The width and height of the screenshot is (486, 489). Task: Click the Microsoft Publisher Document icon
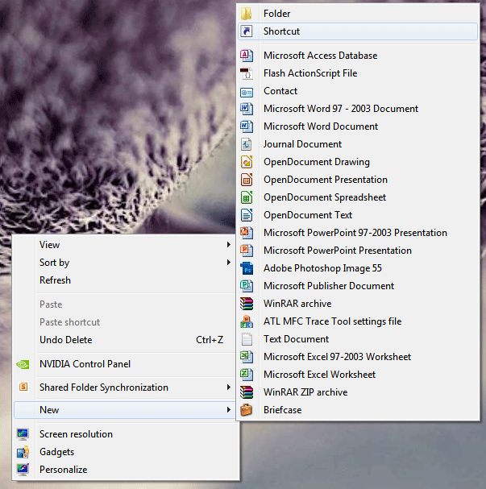click(x=247, y=286)
